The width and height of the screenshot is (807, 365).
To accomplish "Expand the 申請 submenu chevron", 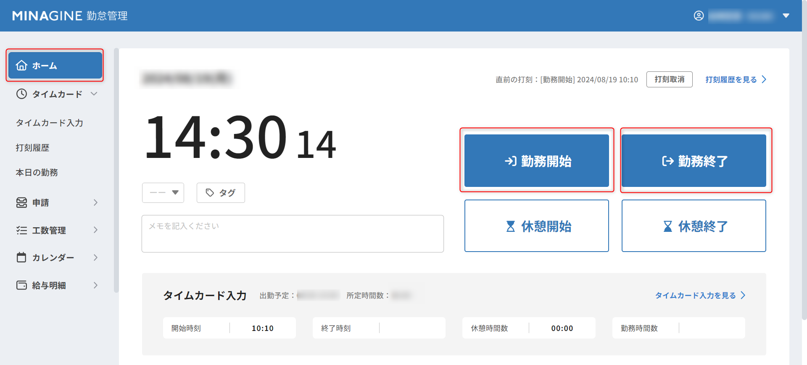I will coord(95,203).
